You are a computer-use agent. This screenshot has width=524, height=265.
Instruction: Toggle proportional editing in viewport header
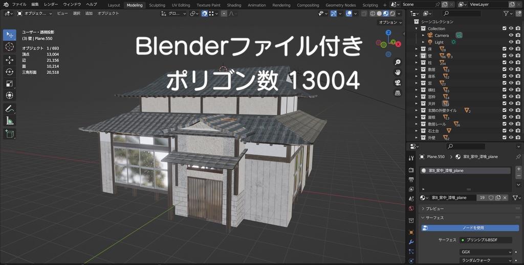point(224,14)
